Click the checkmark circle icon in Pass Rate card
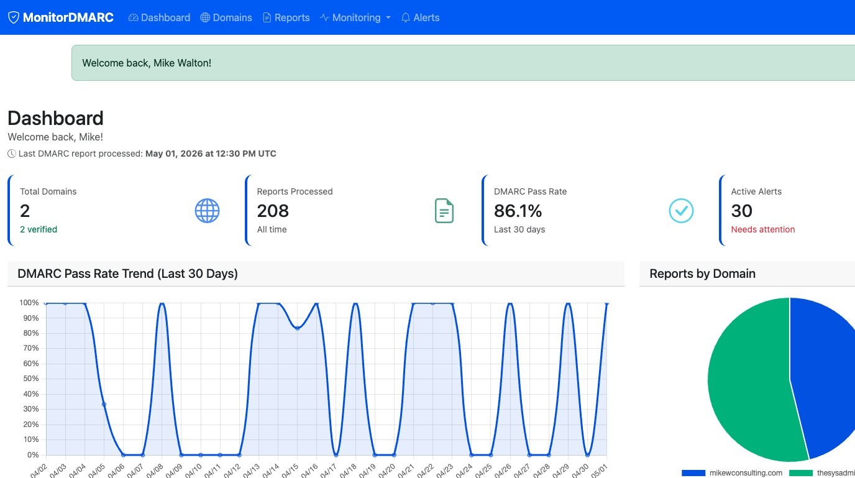 tap(681, 211)
